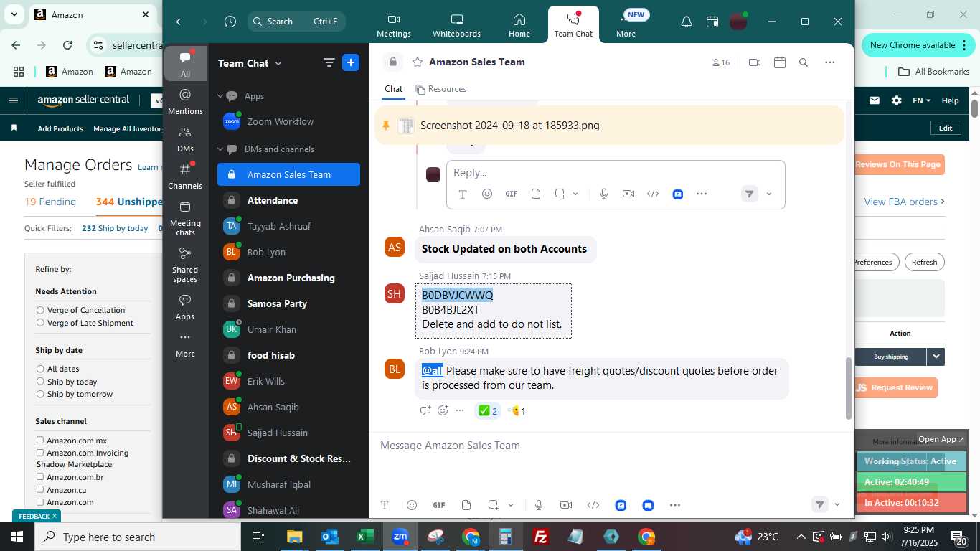The width and height of the screenshot is (980, 551).
Task: Record audio message in message composer
Action: [538, 505]
